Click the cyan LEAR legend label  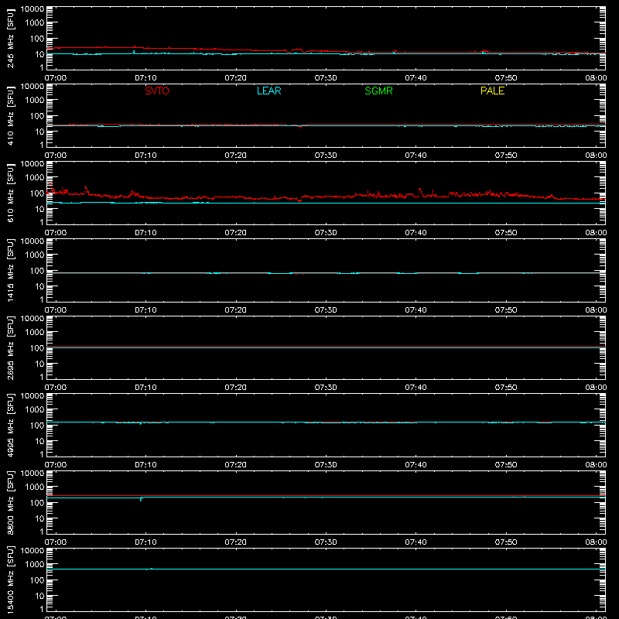pyautogui.click(x=268, y=91)
